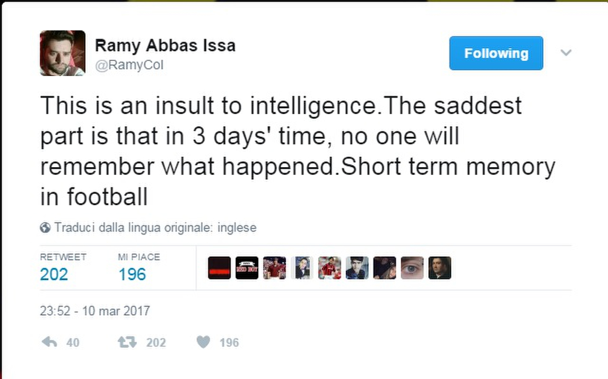Click 'Traduci dalla lingua originale: inglese'
Image resolution: width=608 pixels, height=379 pixels.
[x=155, y=228]
